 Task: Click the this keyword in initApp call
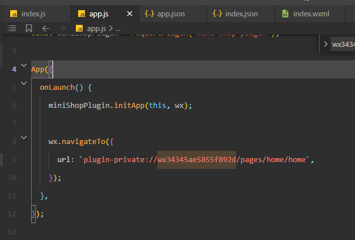(x=157, y=106)
